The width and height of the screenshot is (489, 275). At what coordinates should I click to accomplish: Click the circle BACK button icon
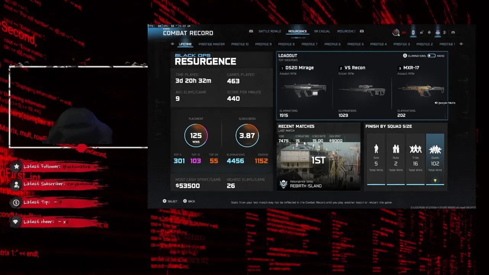click(x=185, y=201)
